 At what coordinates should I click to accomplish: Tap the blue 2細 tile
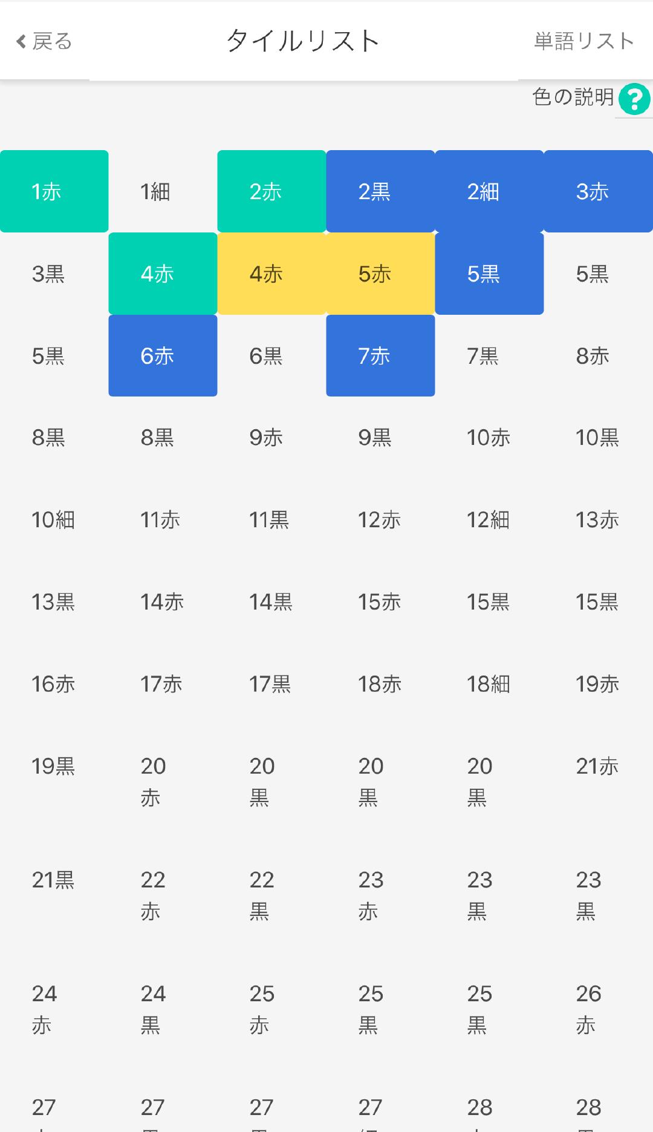[489, 191]
